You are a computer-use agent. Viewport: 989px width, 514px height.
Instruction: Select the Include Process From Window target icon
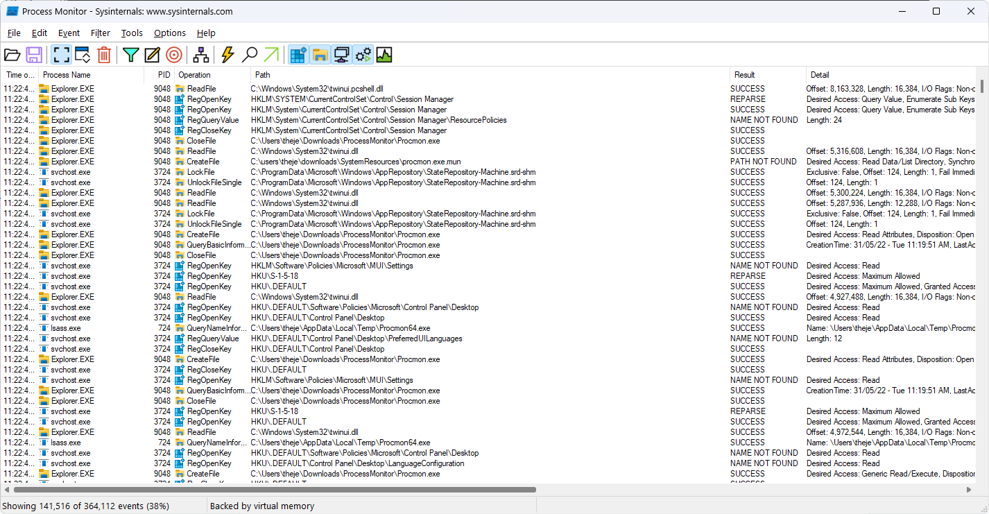[x=173, y=55]
